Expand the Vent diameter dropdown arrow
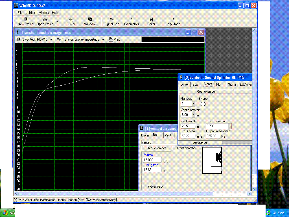Viewport: 289px width, 217px height. click(193, 115)
